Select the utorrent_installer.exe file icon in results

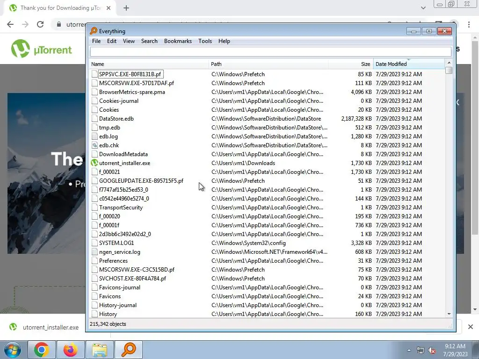(94, 163)
